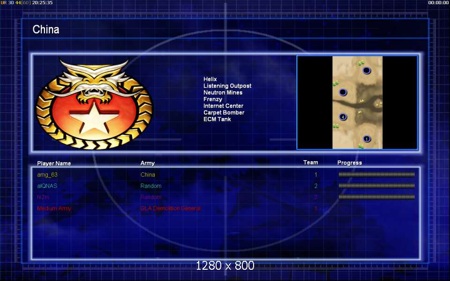Click the minimap preview of the desert map

click(357, 103)
